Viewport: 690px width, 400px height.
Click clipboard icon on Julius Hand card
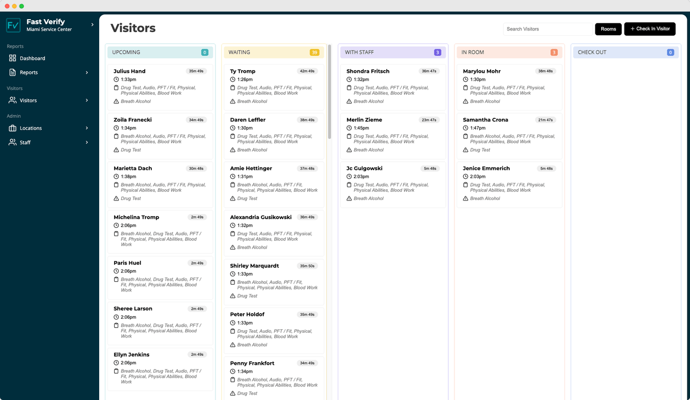click(116, 88)
